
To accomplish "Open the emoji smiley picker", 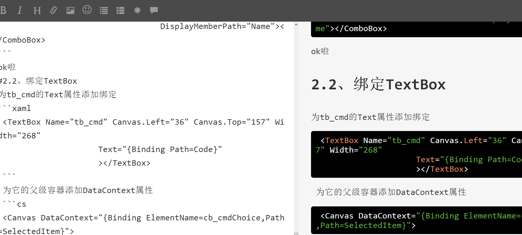I will (87, 10).
